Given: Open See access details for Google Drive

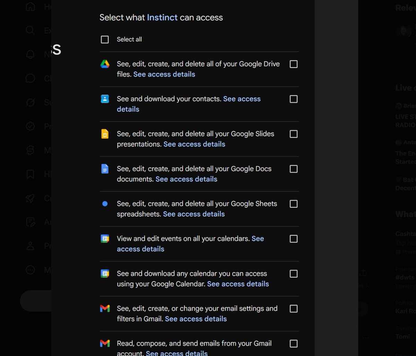Looking at the screenshot, I should [164, 74].
